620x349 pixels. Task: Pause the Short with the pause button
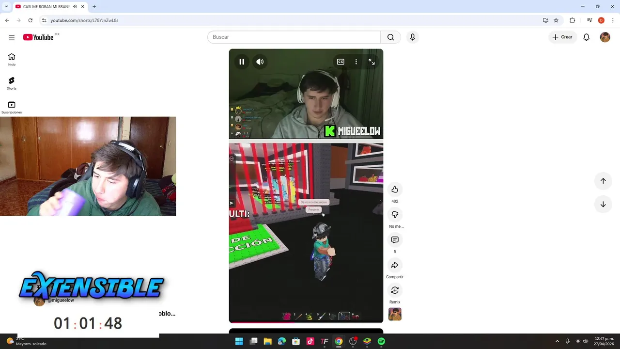[x=242, y=62]
